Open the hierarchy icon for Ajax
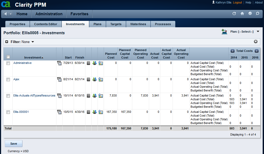The image size is (264, 154). tap(59, 79)
